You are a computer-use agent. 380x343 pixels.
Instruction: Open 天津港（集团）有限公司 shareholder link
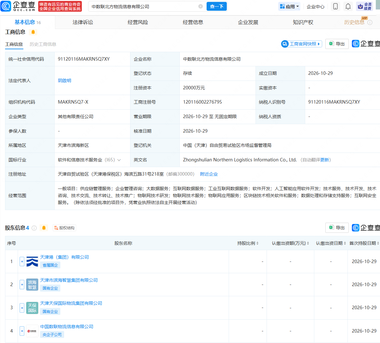64,257
